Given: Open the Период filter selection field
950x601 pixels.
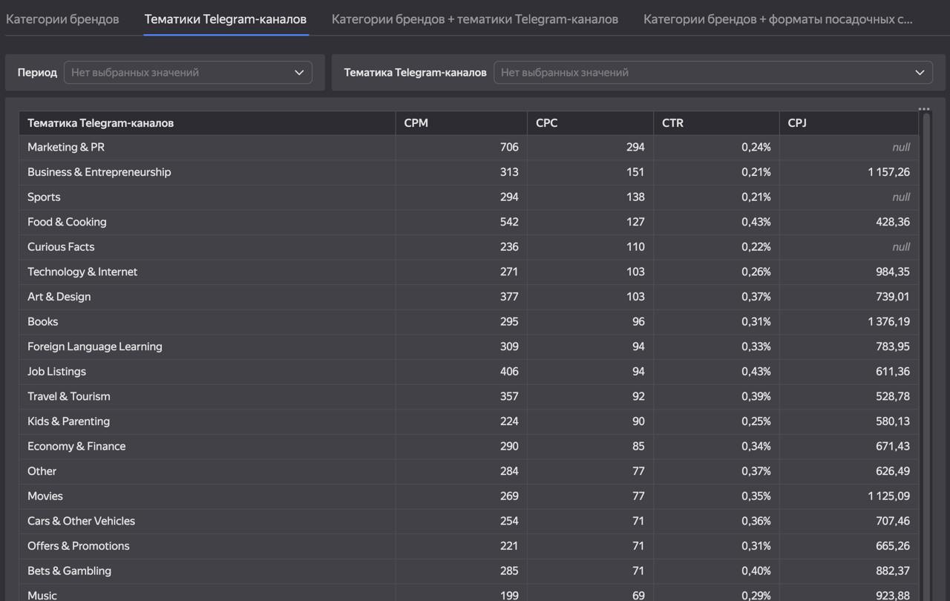Looking at the screenshot, I should 178,73.
